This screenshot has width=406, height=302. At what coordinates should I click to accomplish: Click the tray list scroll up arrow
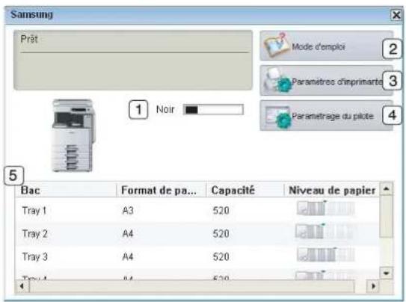click(387, 188)
